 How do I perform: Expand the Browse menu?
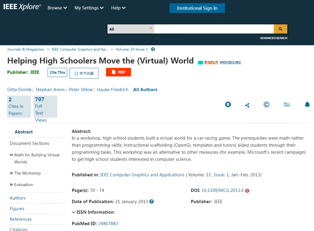(x=57, y=8)
